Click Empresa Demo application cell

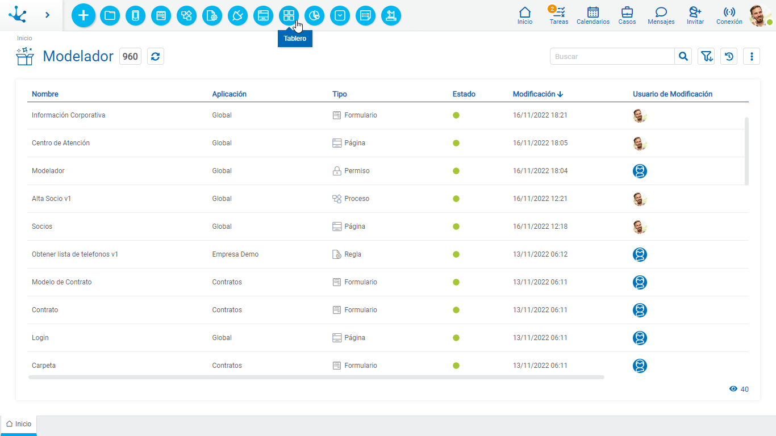[235, 254]
